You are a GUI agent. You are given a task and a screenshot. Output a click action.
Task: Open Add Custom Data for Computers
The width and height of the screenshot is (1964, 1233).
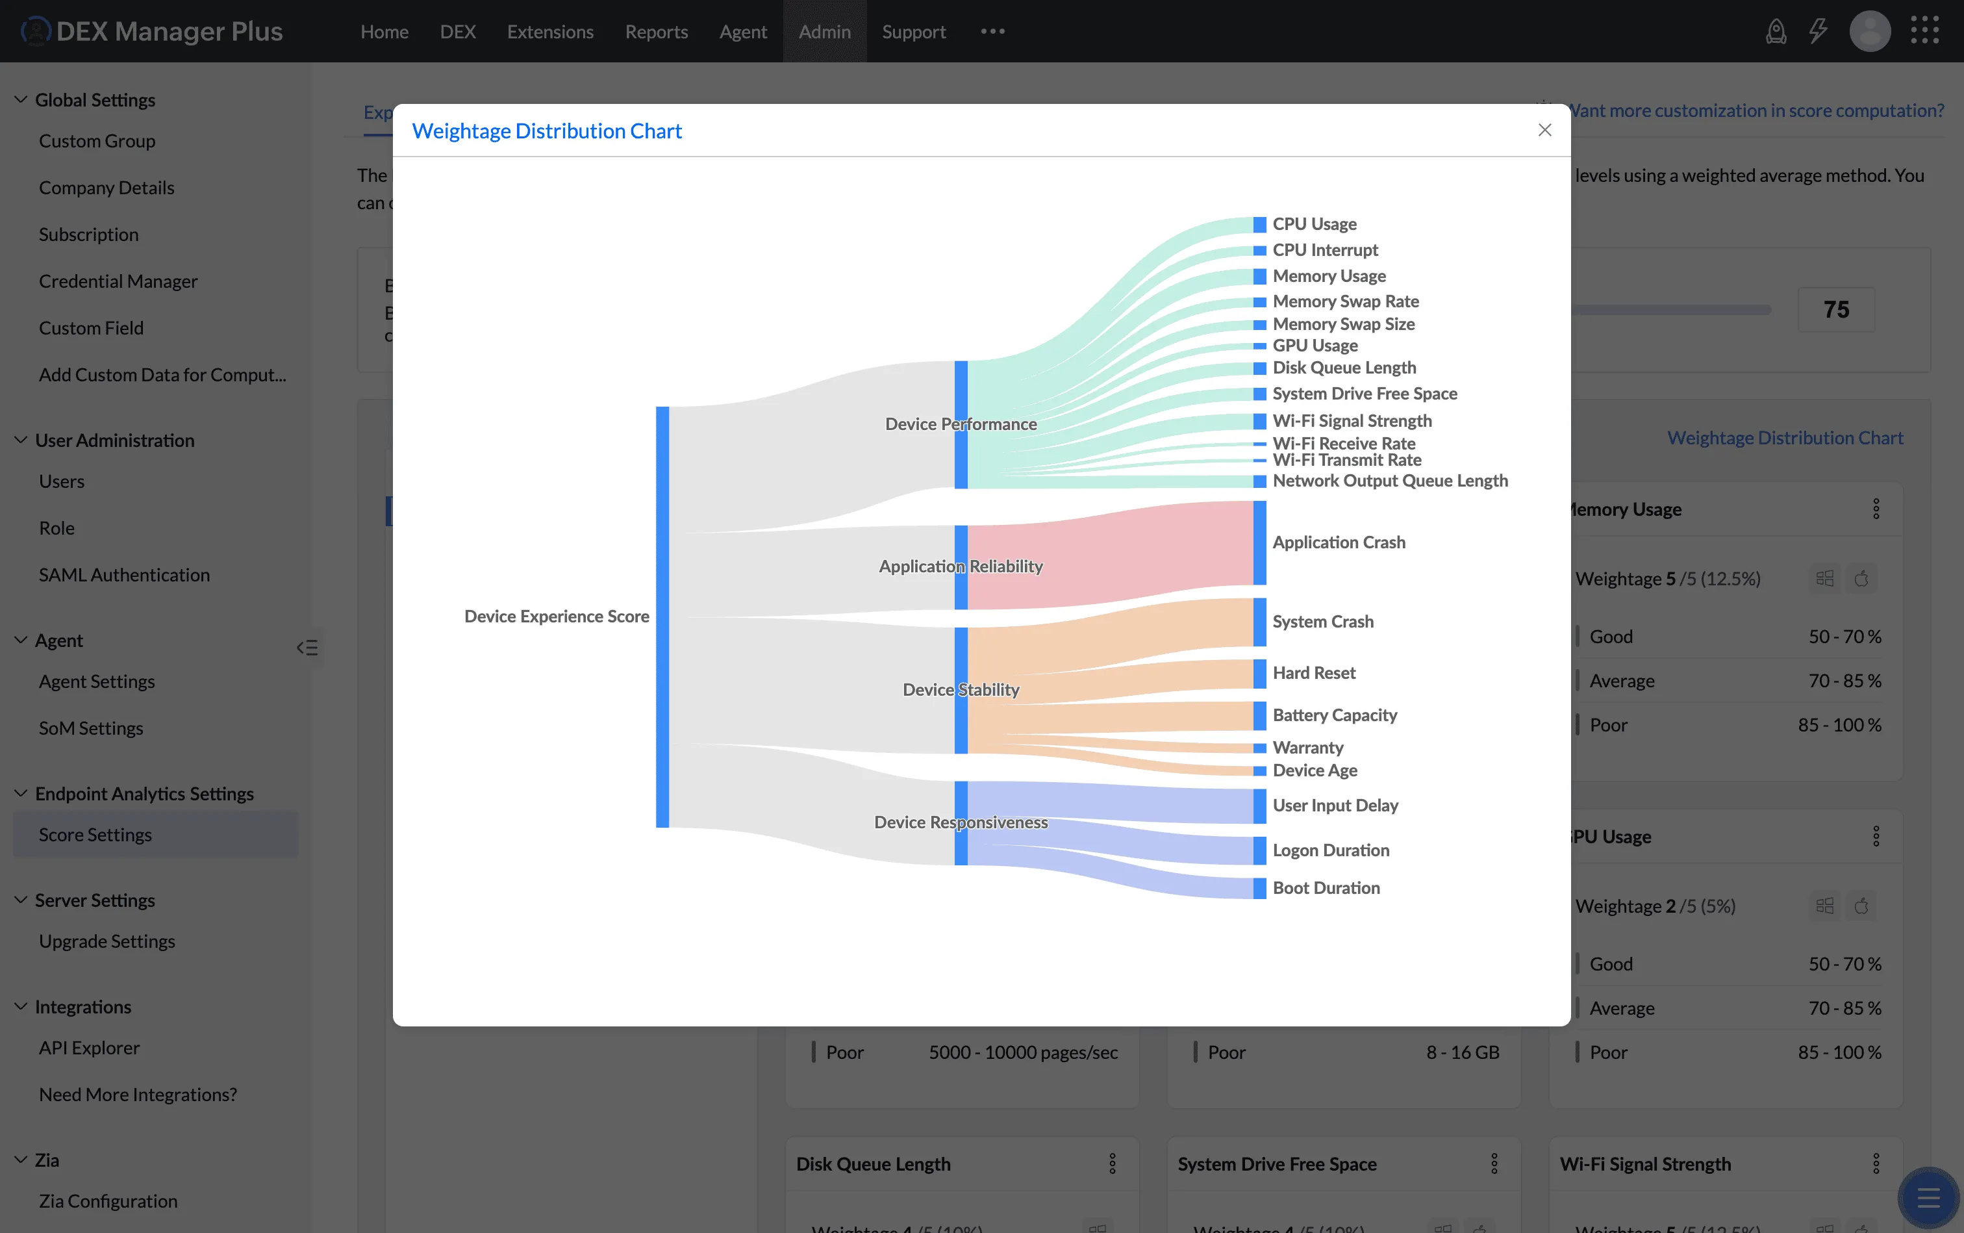coord(162,374)
